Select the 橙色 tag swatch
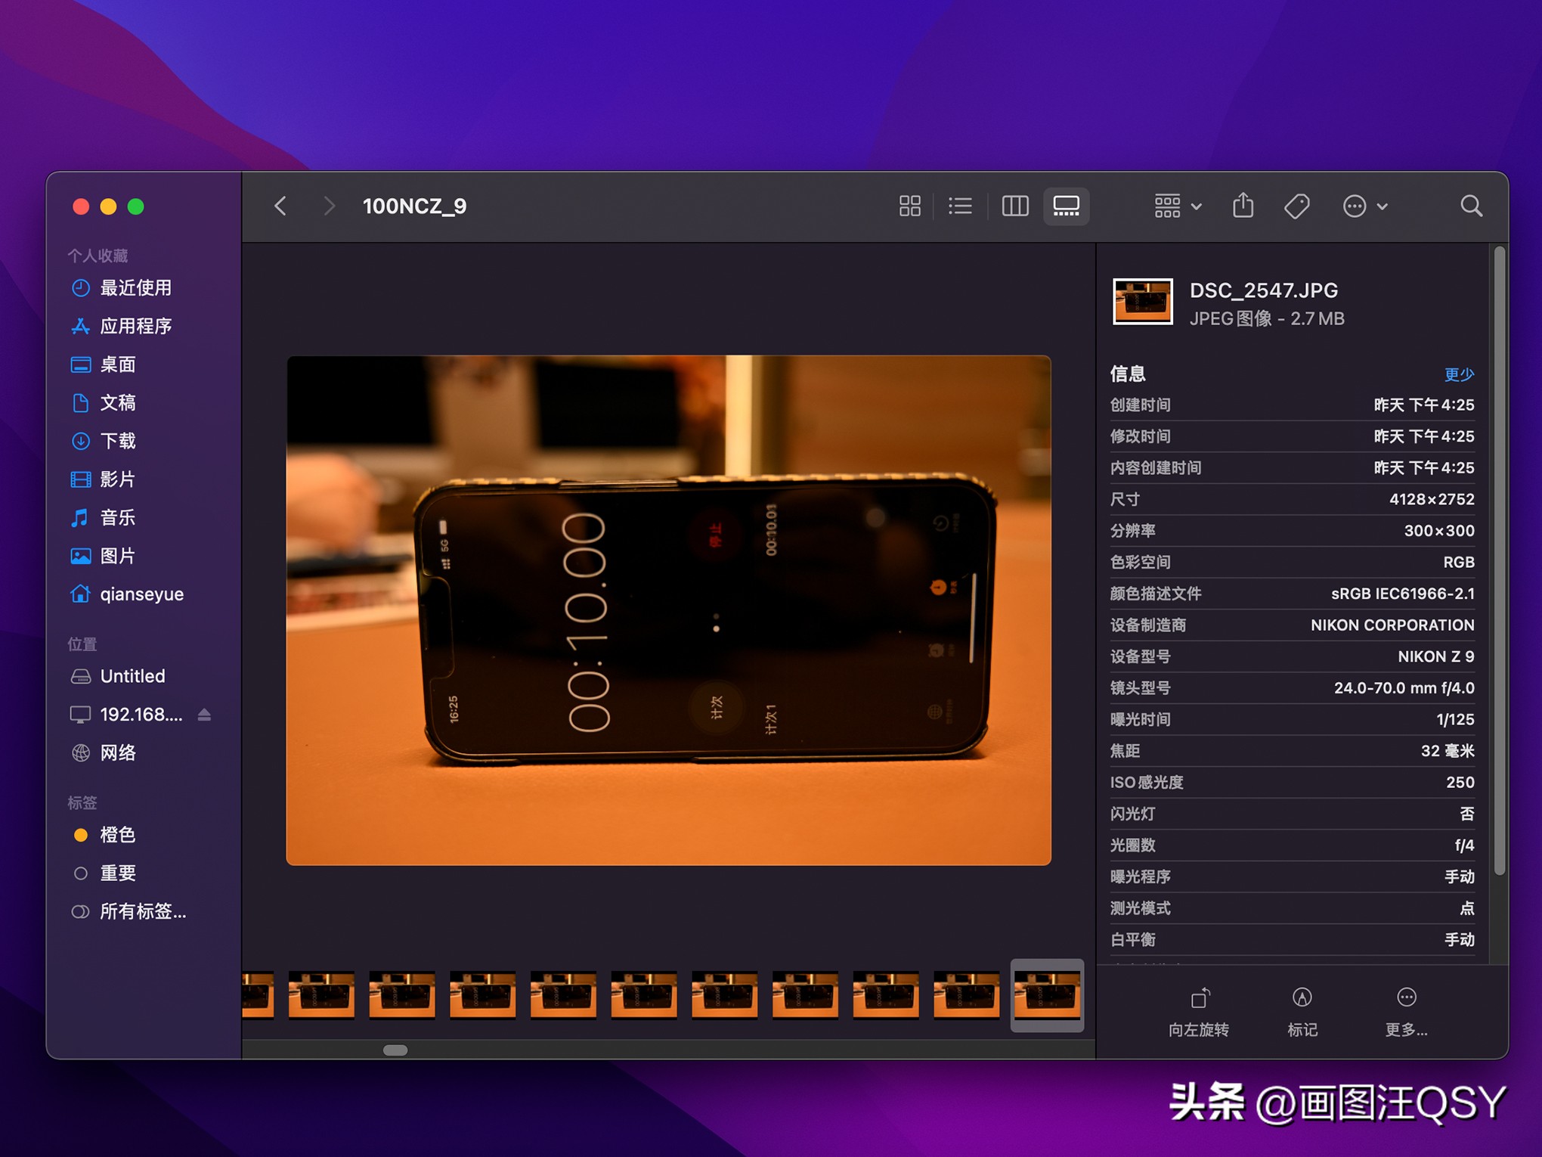This screenshot has width=1542, height=1157. point(82,835)
